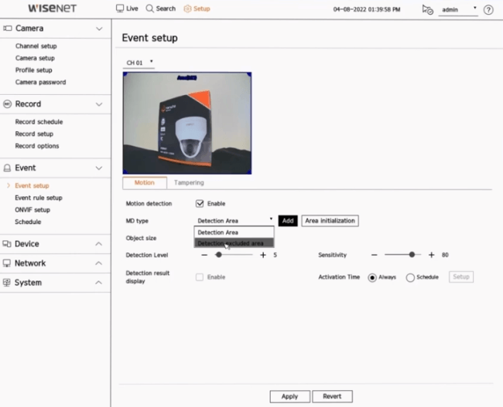The width and height of the screenshot is (503, 407).
Task: Open Channel setup page
Action: 36,46
